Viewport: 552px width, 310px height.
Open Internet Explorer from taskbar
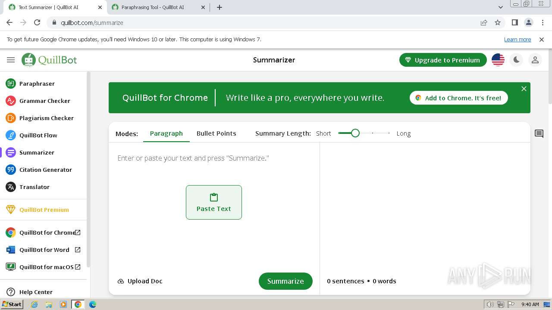34,304
